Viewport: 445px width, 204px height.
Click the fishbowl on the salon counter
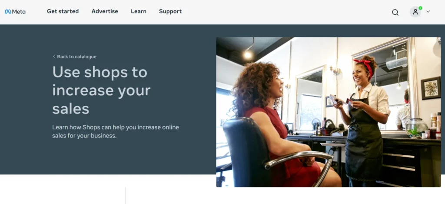(x=416, y=127)
